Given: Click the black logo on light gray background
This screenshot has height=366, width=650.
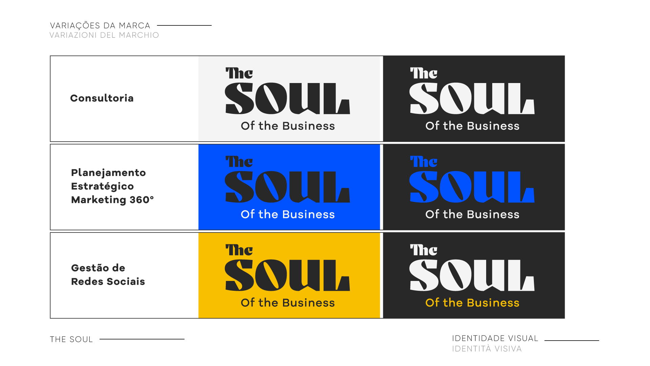Looking at the screenshot, I should coord(287,99).
